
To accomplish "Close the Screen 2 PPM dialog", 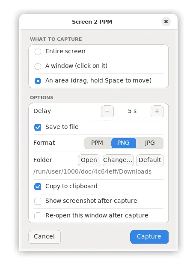I will pos(166,21).
